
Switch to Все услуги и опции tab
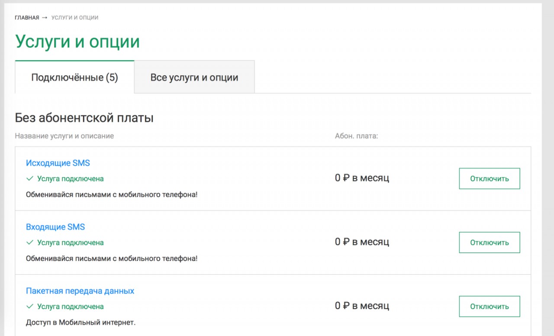point(194,77)
